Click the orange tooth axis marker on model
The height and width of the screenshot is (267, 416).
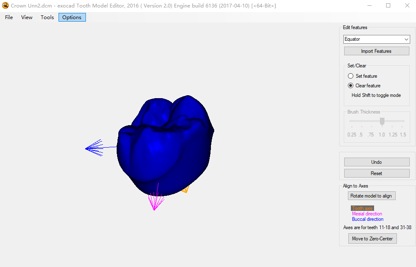(185, 189)
